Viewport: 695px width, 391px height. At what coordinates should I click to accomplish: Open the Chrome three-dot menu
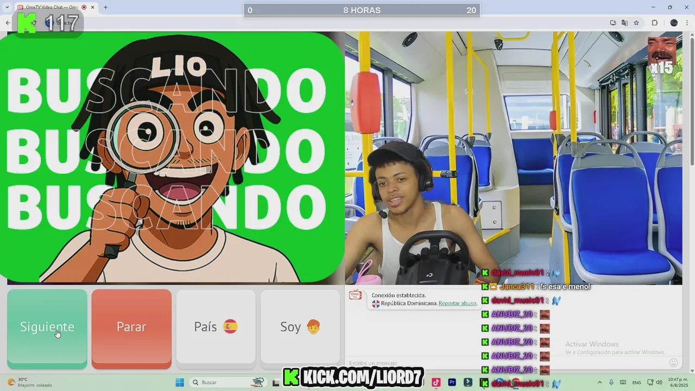688,23
